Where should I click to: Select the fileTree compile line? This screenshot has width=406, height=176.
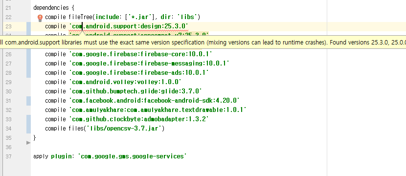point(122,17)
